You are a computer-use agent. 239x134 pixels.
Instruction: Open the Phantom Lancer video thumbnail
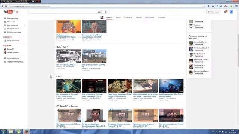click(x=146, y=86)
